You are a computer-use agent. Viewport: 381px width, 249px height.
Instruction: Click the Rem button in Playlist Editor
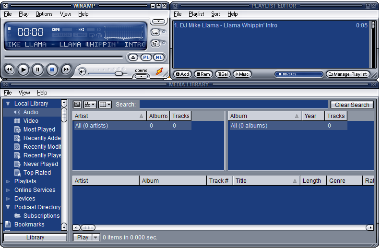click(x=203, y=74)
